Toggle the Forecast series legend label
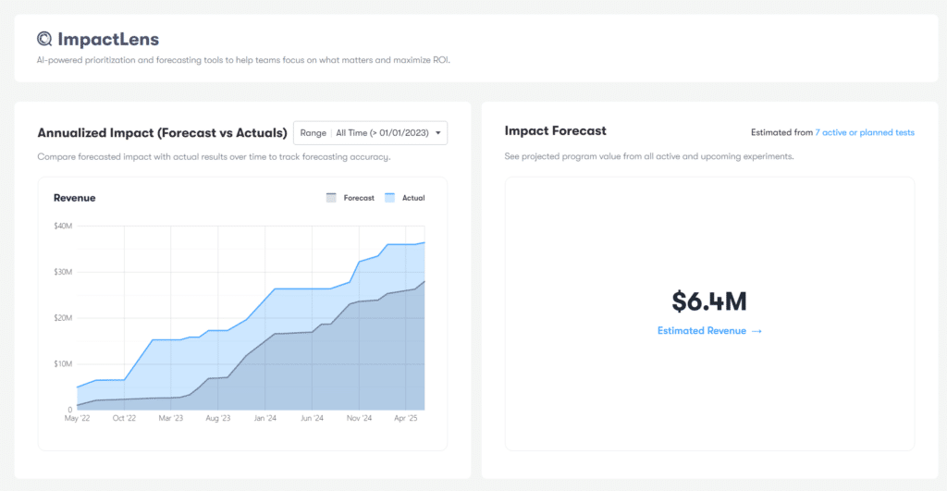Viewport: 947px width, 491px height. point(359,198)
